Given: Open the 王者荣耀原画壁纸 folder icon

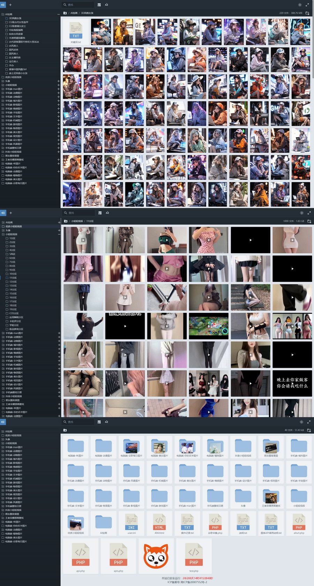Looking at the screenshot, I should [x=271, y=497].
